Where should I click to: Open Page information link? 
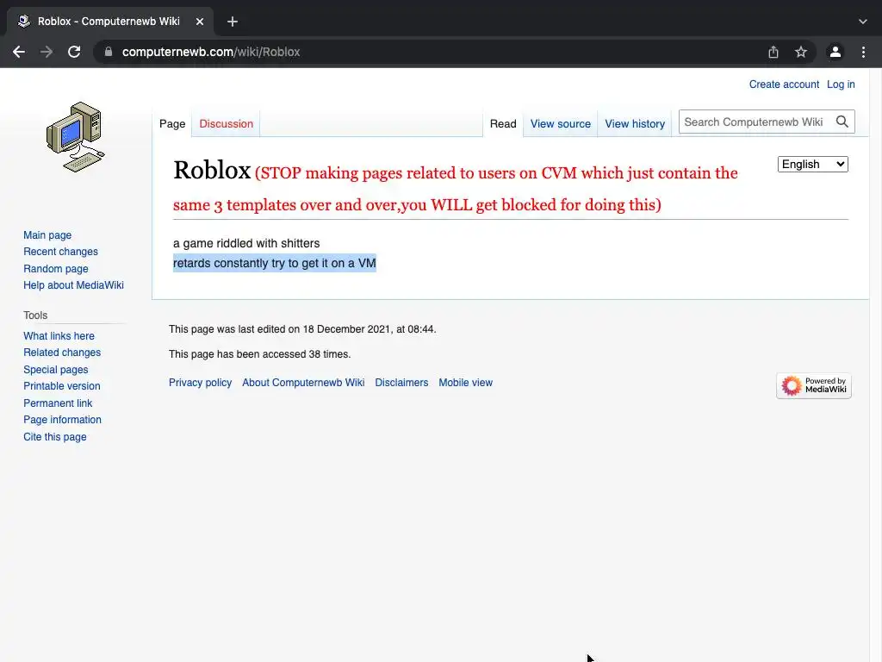coord(62,420)
